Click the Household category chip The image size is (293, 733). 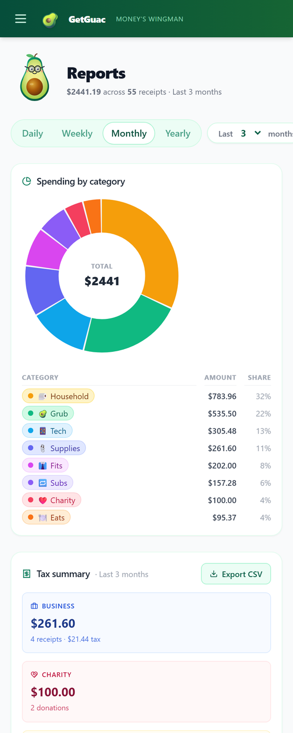coord(58,396)
